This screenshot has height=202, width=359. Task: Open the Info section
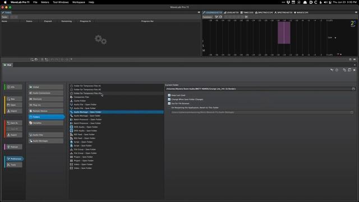point(14,87)
